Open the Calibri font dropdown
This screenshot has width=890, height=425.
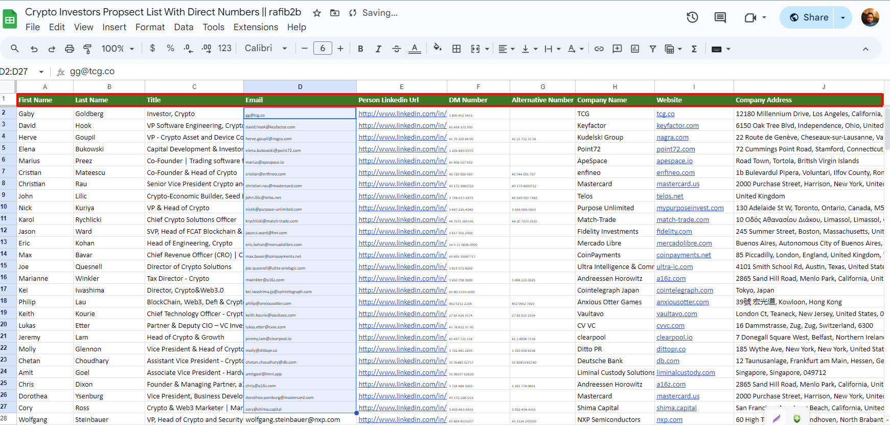pos(266,48)
